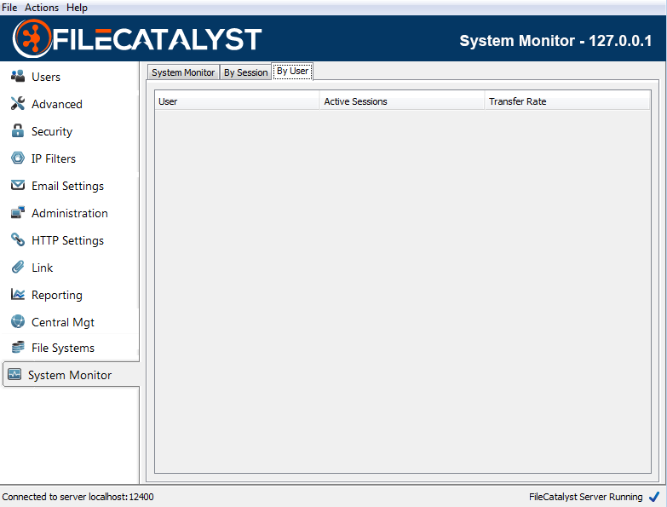The width and height of the screenshot is (667, 507).
Task: Open File Systems label in sidebar
Action: (63, 348)
